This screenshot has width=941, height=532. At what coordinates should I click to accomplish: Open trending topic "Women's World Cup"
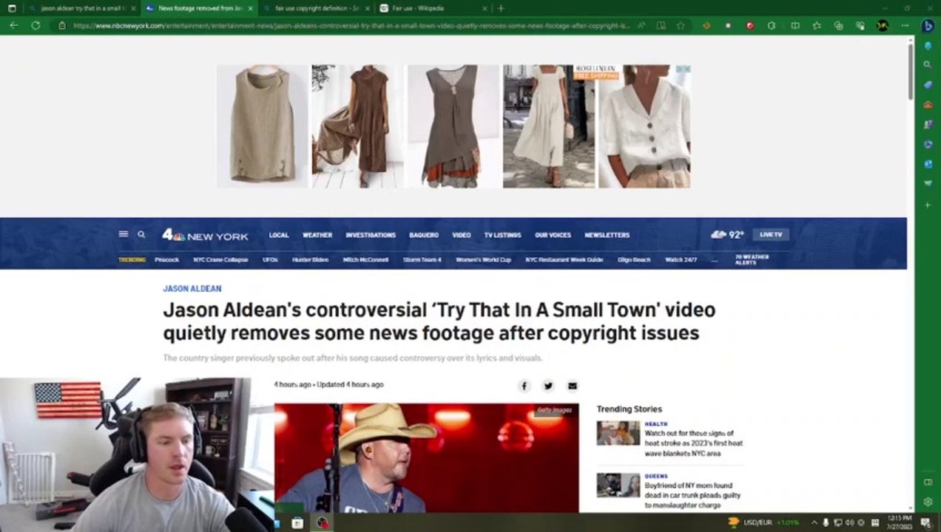483,260
